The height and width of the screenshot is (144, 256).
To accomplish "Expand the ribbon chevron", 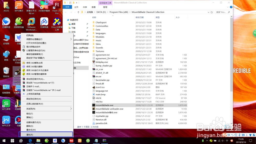I will pos(228,7).
